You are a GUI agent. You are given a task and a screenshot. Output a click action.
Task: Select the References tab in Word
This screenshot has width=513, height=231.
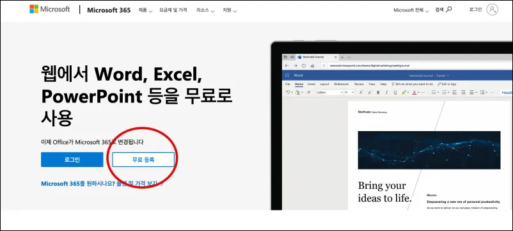[x=341, y=84]
